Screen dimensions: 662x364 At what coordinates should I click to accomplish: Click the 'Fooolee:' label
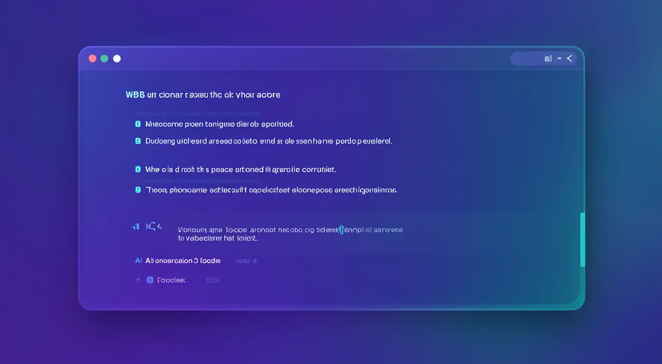[x=171, y=280]
